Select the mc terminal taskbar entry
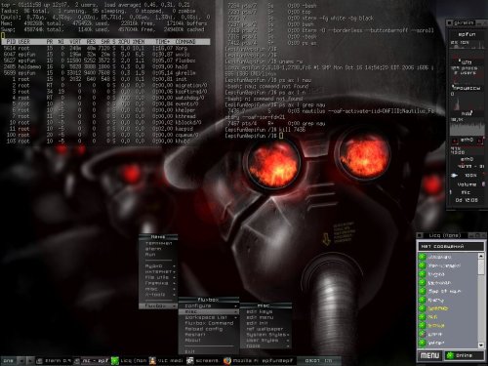The height and width of the screenshot is (366, 488). point(92,360)
